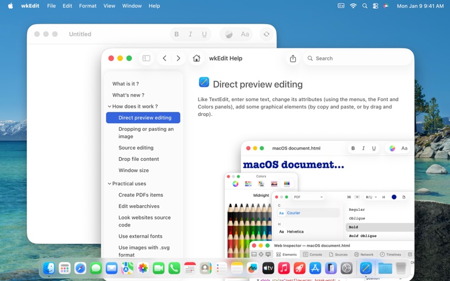
Task: Open Photos from the Dock
Action: [x=143, y=269]
